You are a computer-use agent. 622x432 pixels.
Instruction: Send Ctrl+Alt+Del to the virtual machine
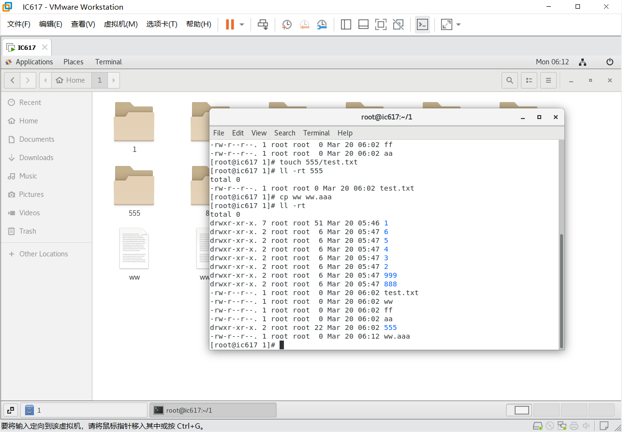[263, 24]
